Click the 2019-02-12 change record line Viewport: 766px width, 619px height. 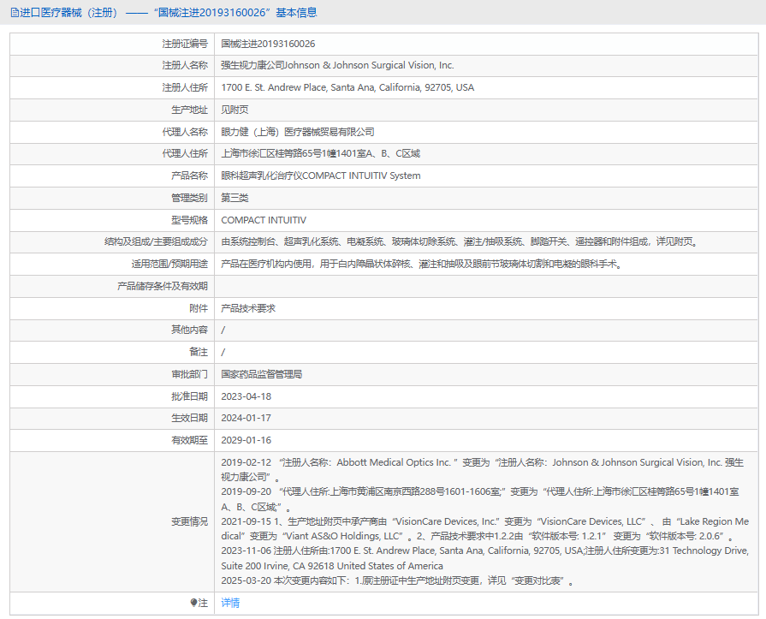click(x=482, y=469)
